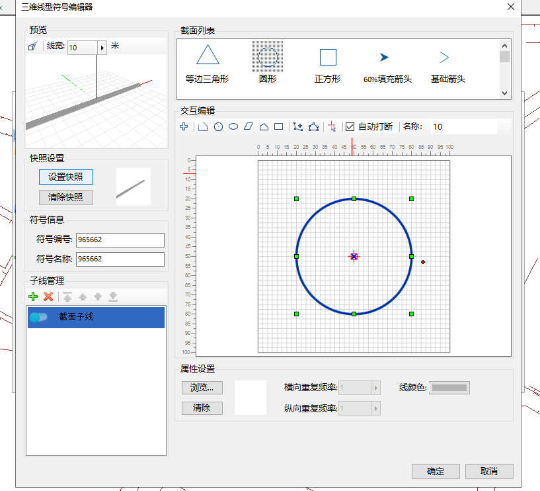
Task: Click the 3D view icon in 预览 panel
Action: click(32, 46)
